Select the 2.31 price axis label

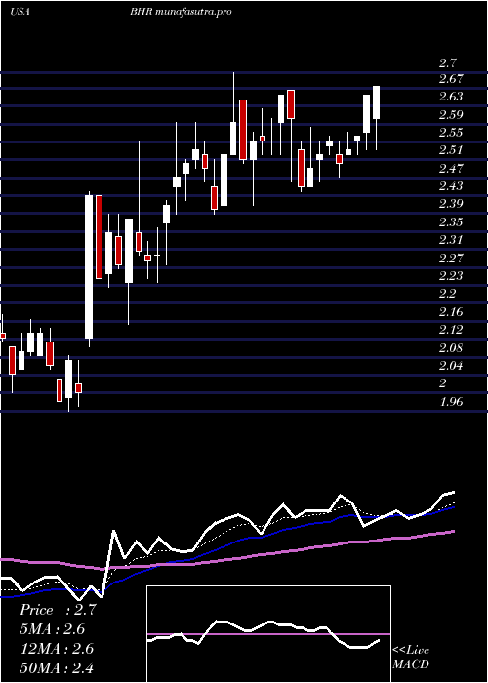[x=451, y=240]
